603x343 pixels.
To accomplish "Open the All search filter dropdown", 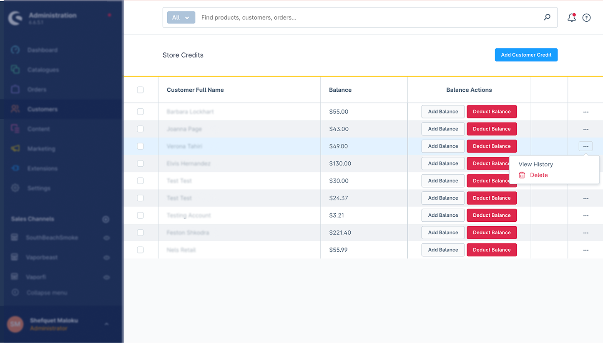I will coord(181,18).
